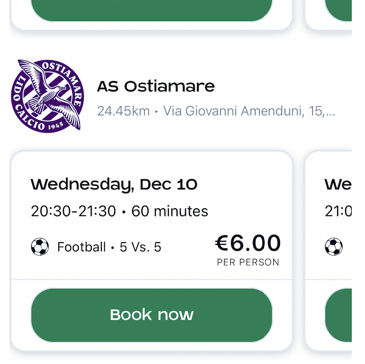365x364 pixels.
Task: Tap the AS Ostiamare club logo
Action: pos(46,95)
